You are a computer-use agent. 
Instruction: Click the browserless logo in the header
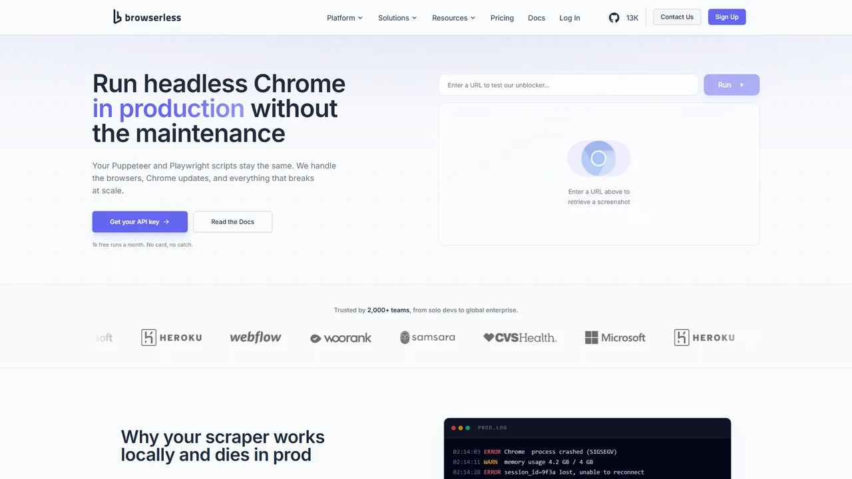[146, 17]
